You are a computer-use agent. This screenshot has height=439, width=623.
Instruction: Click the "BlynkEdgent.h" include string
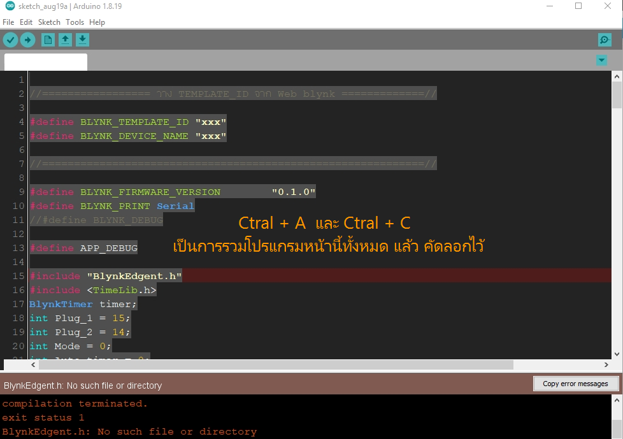pos(134,276)
